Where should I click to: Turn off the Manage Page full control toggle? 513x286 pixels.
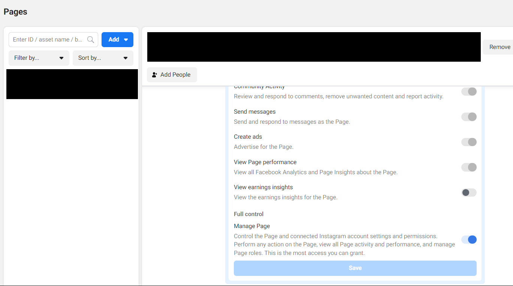click(469, 240)
